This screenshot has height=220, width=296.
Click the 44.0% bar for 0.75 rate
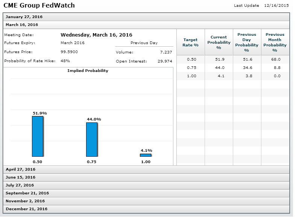(92, 139)
